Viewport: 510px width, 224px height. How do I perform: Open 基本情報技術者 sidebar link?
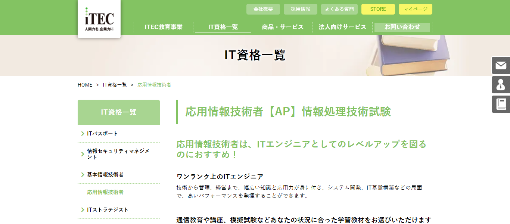coord(119,175)
